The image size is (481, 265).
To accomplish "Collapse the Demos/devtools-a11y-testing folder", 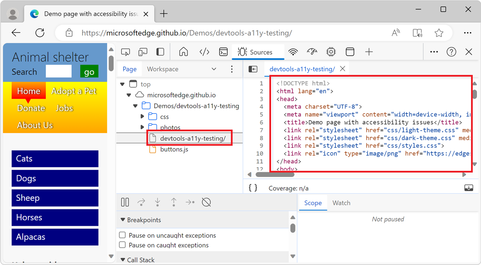I will [135, 106].
